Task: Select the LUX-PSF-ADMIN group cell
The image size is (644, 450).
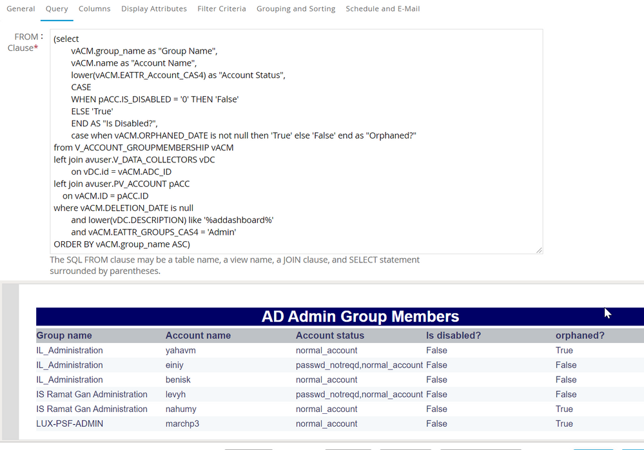Action: pos(70,424)
